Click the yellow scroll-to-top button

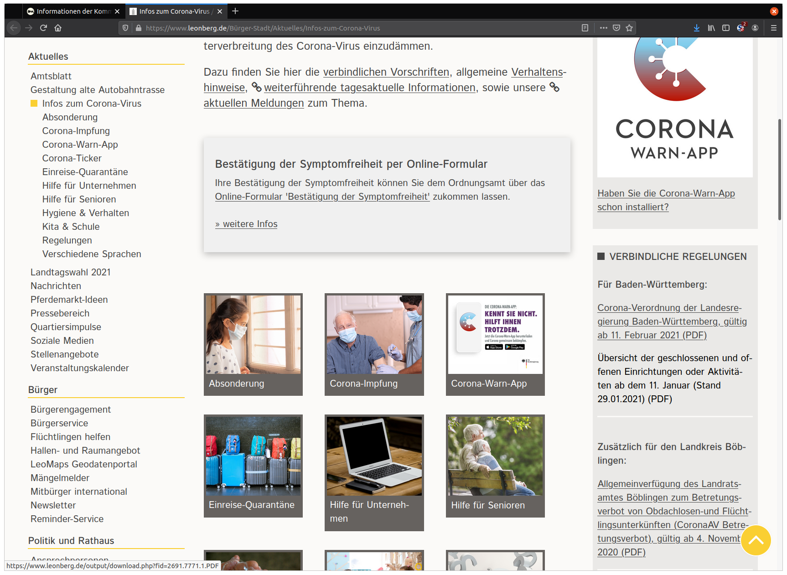(756, 540)
